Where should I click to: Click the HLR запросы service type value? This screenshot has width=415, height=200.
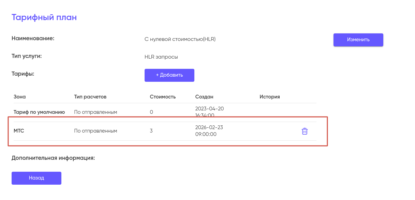[x=161, y=57]
